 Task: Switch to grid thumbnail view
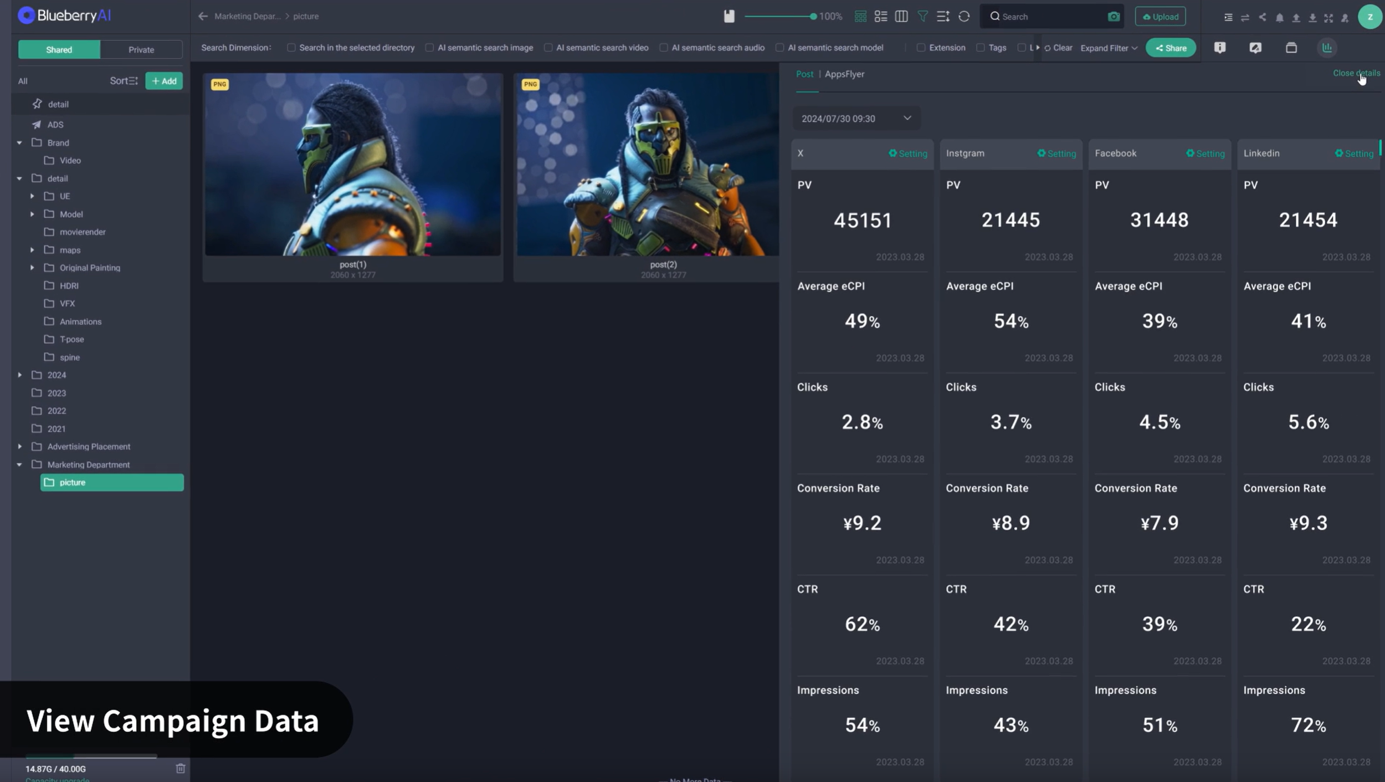click(x=860, y=16)
